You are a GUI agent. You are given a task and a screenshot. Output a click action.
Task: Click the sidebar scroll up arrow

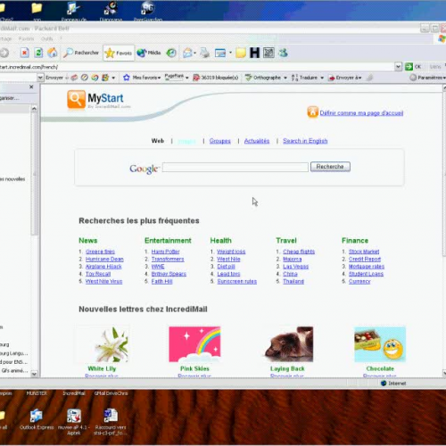[x=34, y=109]
